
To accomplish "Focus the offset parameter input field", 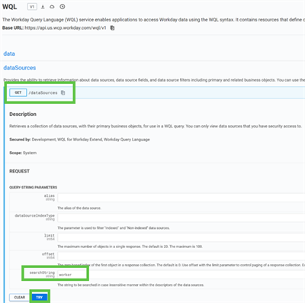I will [x=181, y=256].
